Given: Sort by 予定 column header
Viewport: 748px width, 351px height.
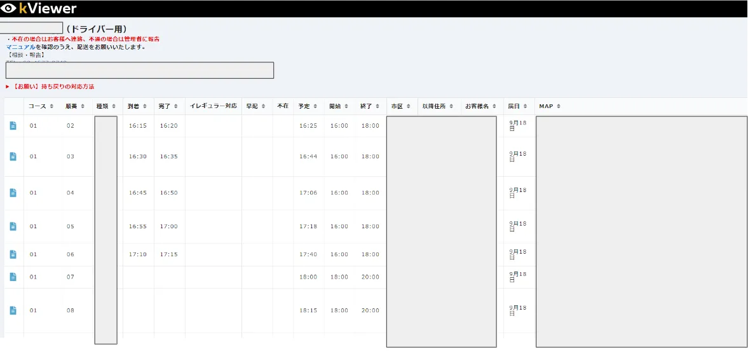Looking at the screenshot, I should (x=308, y=106).
